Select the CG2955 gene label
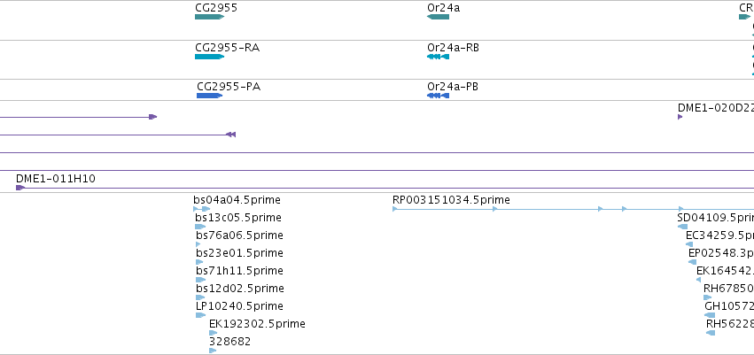 coord(216,8)
